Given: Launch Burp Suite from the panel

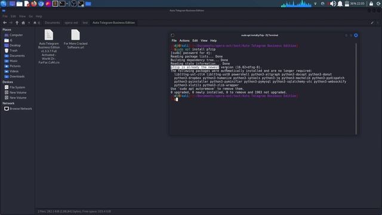Looking at the screenshot, I should point(48,4).
